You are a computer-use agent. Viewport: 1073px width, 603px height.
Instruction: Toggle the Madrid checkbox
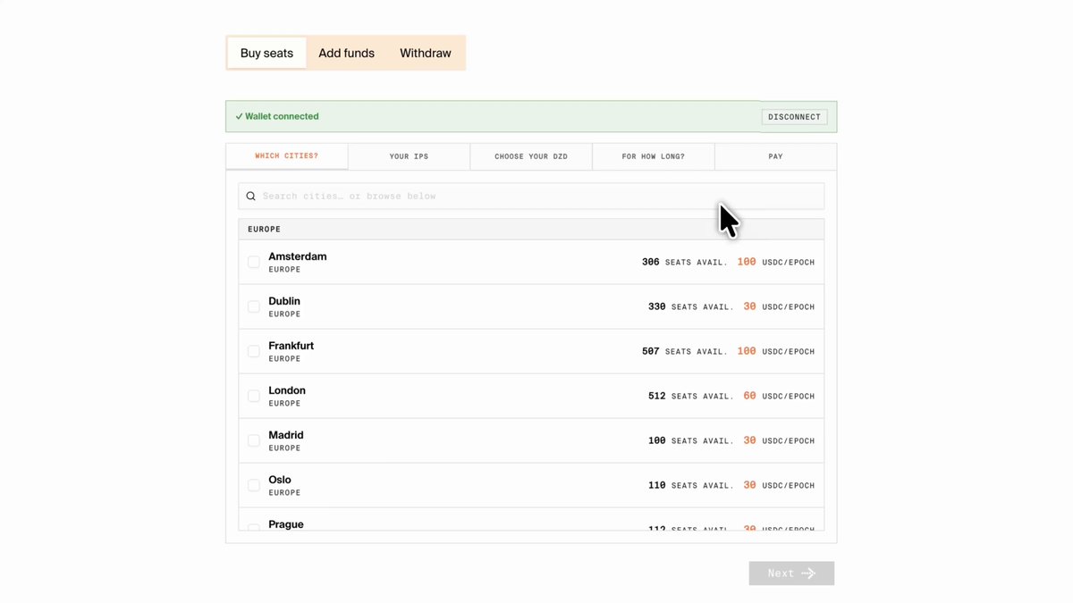pos(254,440)
